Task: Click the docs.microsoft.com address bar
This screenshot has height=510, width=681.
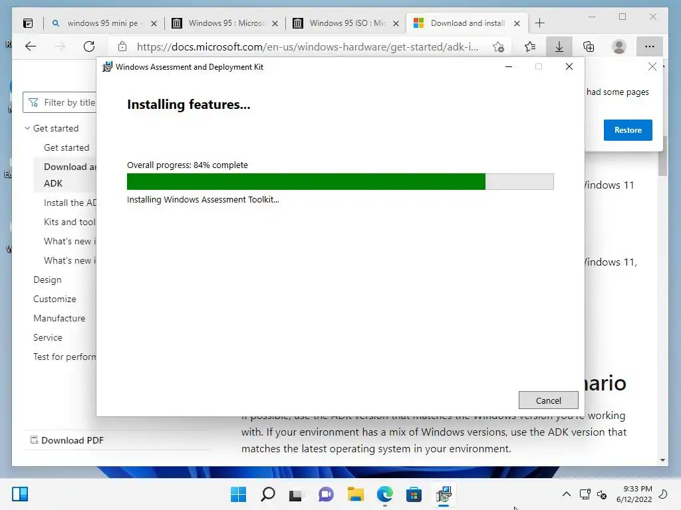Action: pos(307,46)
